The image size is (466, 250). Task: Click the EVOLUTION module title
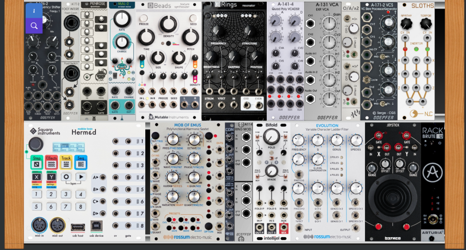pos(327,126)
